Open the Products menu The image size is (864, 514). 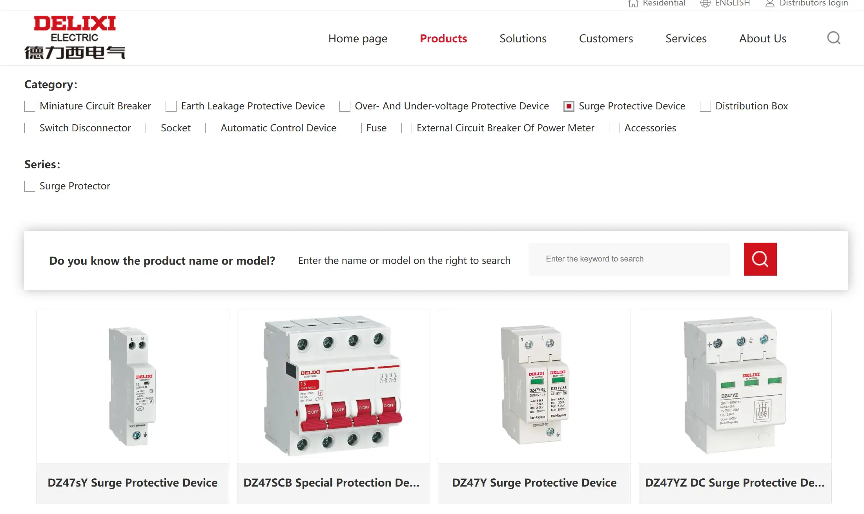tap(443, 38)
